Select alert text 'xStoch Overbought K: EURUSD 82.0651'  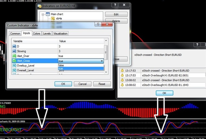165,75
